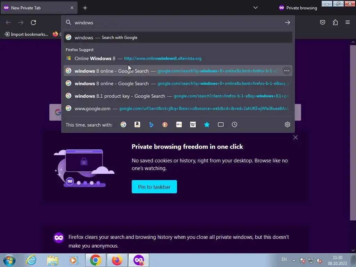Click the scrollbar down arrow

353,250
